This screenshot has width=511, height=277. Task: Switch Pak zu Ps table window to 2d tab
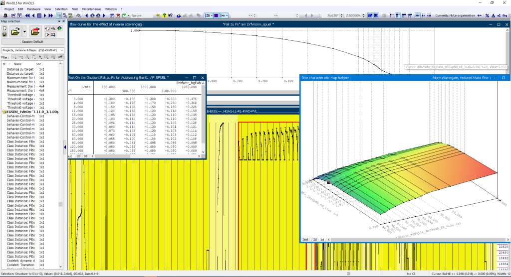(79, 156)
